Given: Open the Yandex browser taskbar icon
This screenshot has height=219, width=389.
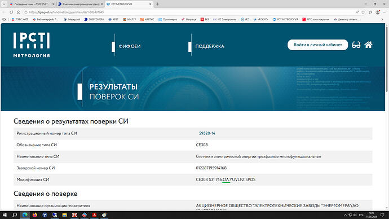Looking at the screenshot, I should (x=45, y=215).
